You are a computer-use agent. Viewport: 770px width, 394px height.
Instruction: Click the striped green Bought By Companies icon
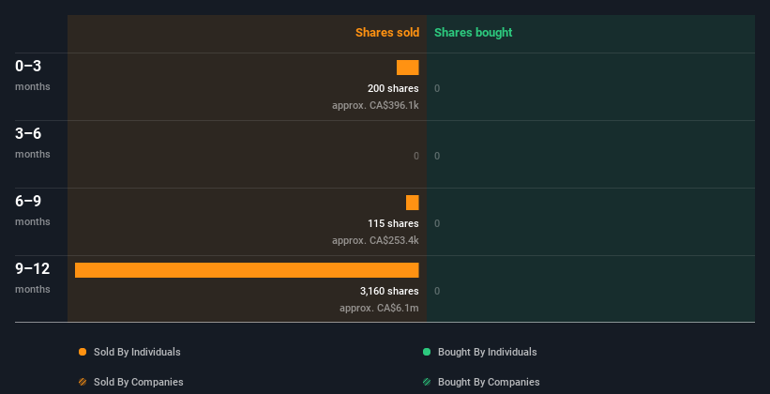coord(427,383)
